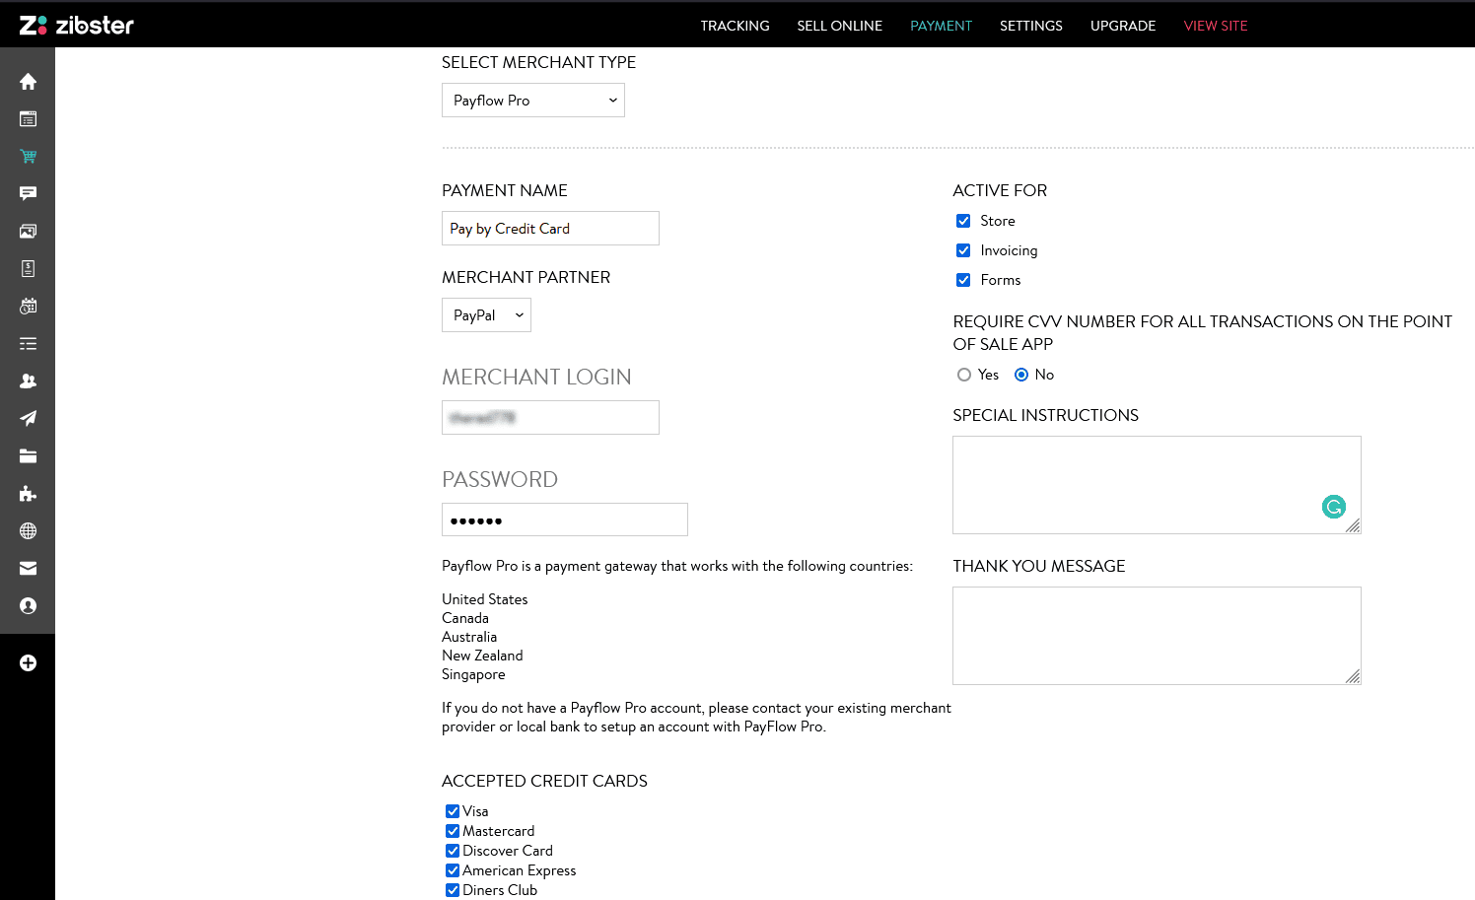This screenshot has width=1475, height=900.
Task: Disable the Diners Club accepted card
Action: click(x=453, y=889)
